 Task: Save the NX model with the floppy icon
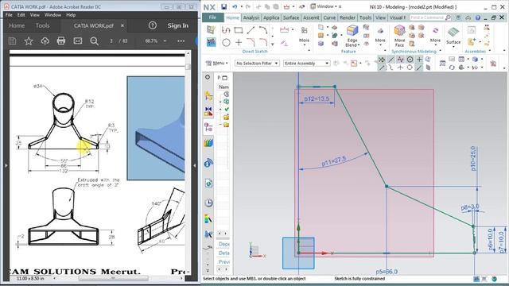click(223, 7)
